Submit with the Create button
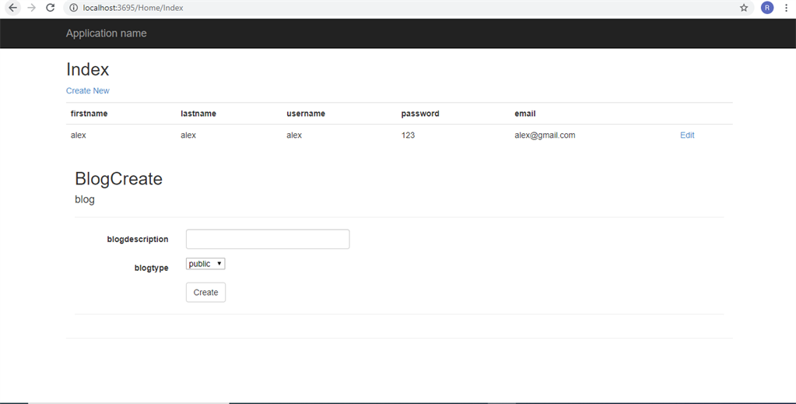 [205, 292]
